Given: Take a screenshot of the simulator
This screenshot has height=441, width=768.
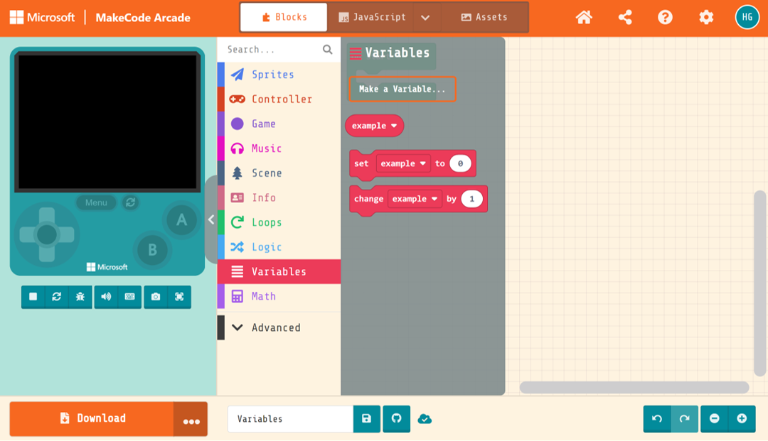Looking at the screenshot, I should (x=156, y=297).
